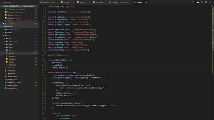Image resolution: width=214 pixels, height=120 pixels.
Task: Click the unsaved dot on App.jsx tab
Action: click(x=146, y=2)
